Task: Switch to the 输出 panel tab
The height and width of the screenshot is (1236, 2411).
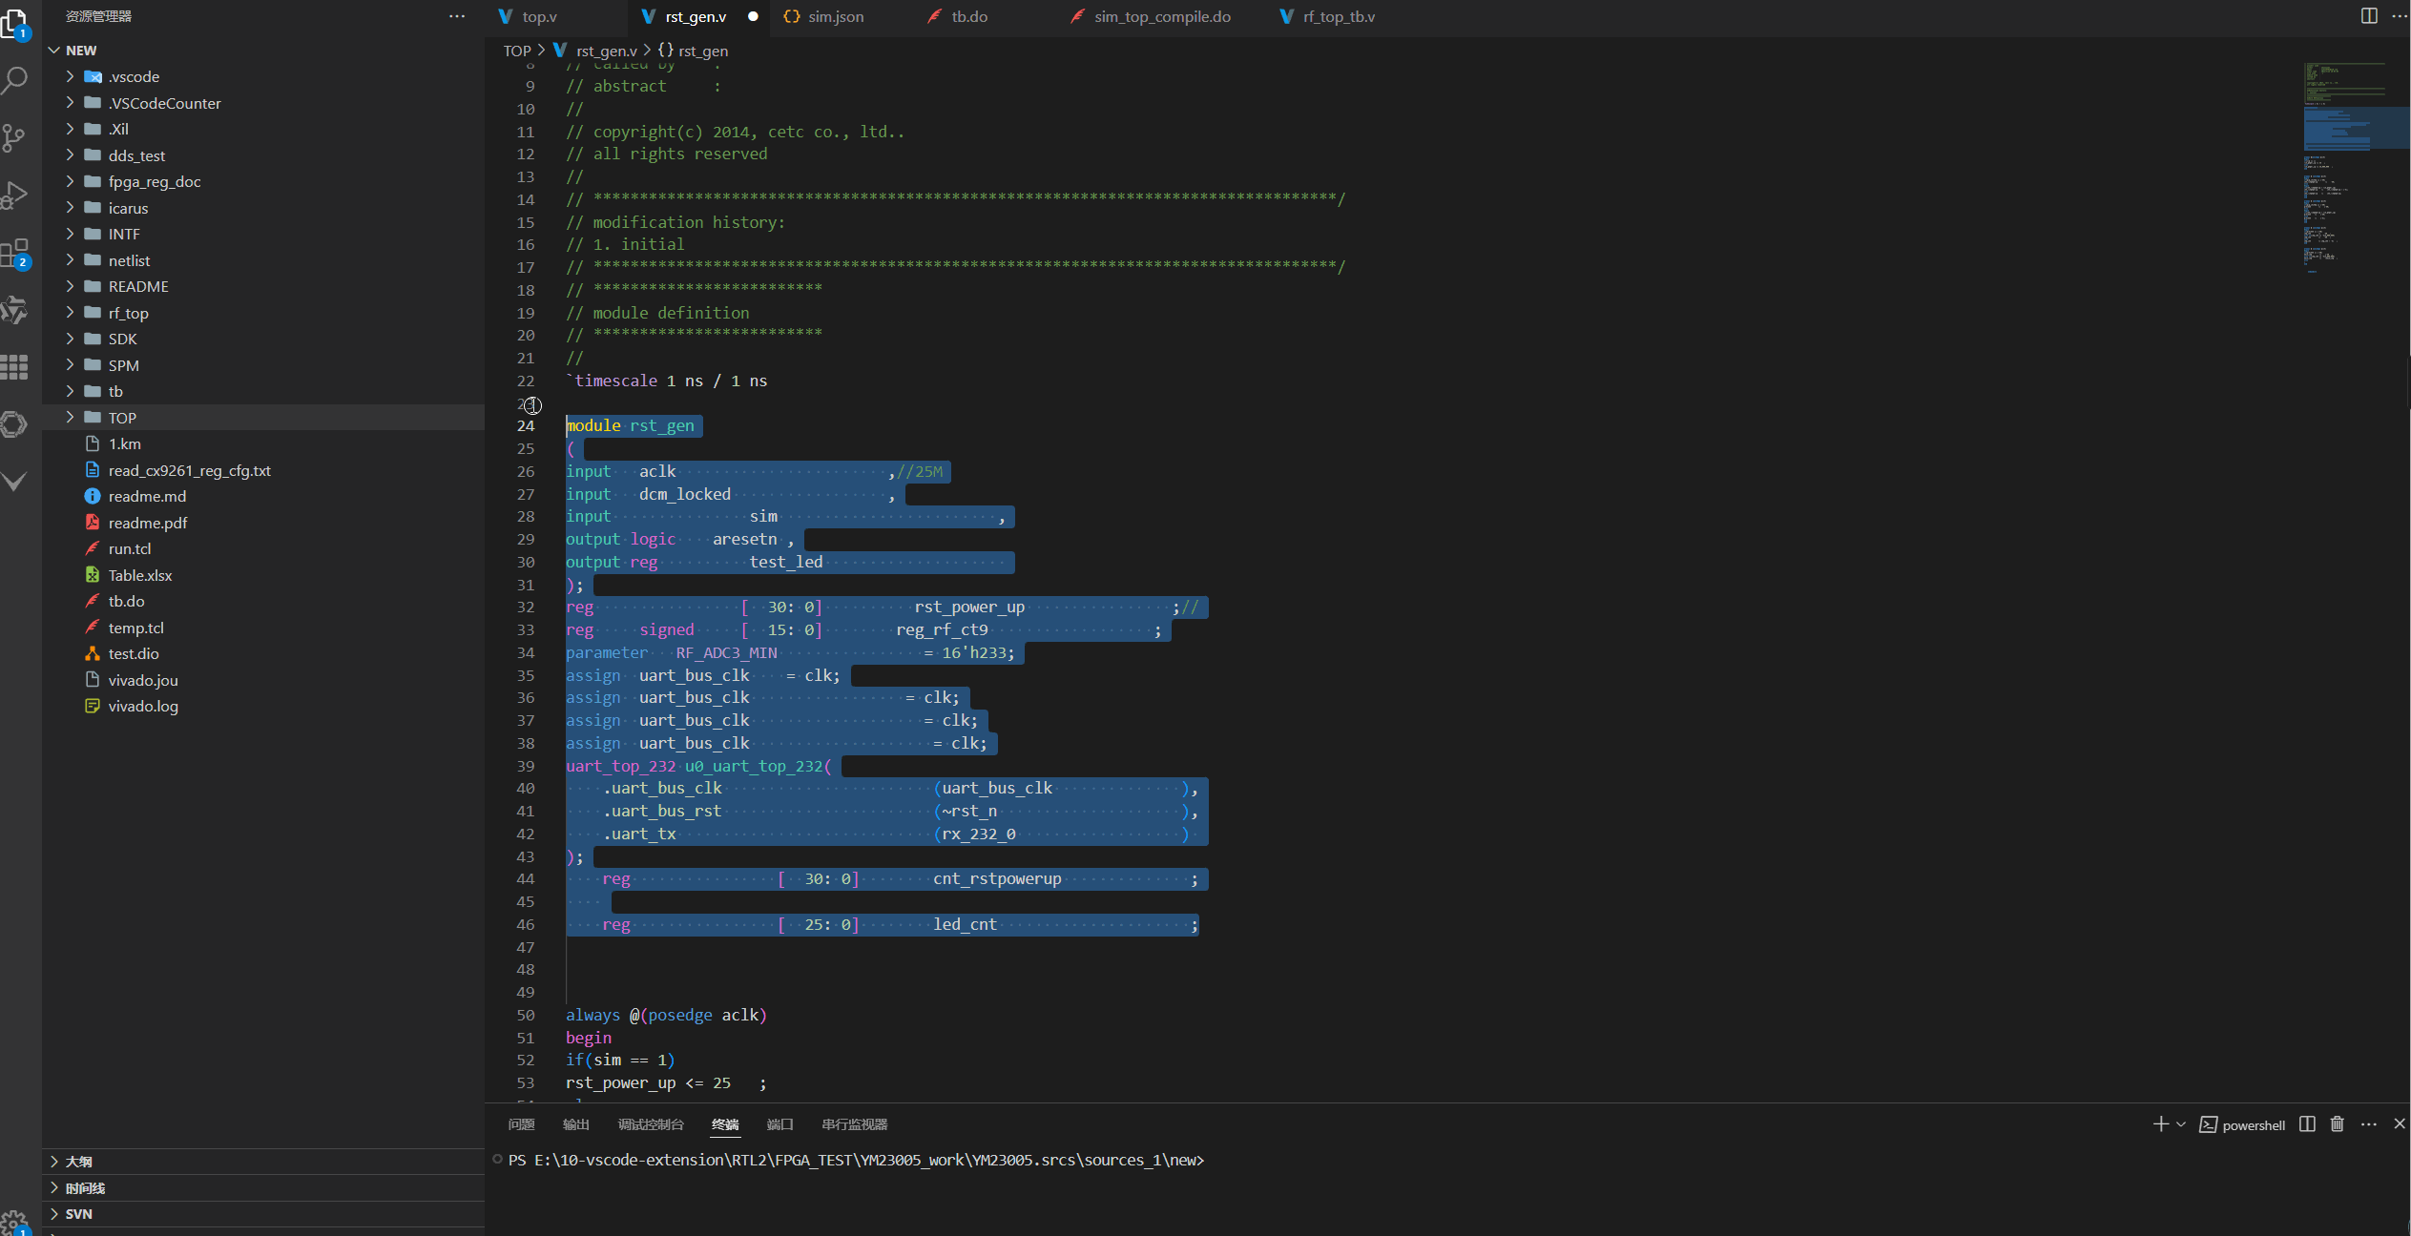Action: (x=575, y=1124)
